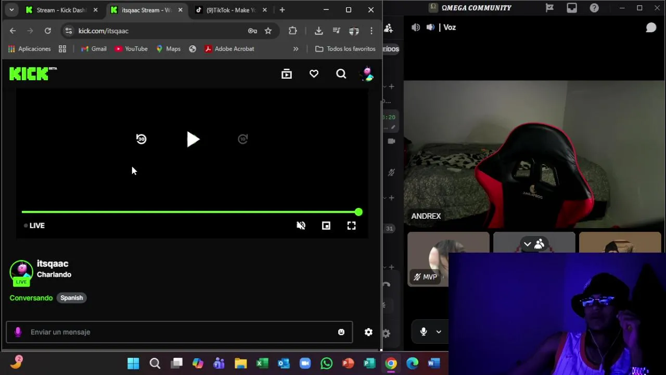
Task: Go back in Chrome
Action: [12, 31]
